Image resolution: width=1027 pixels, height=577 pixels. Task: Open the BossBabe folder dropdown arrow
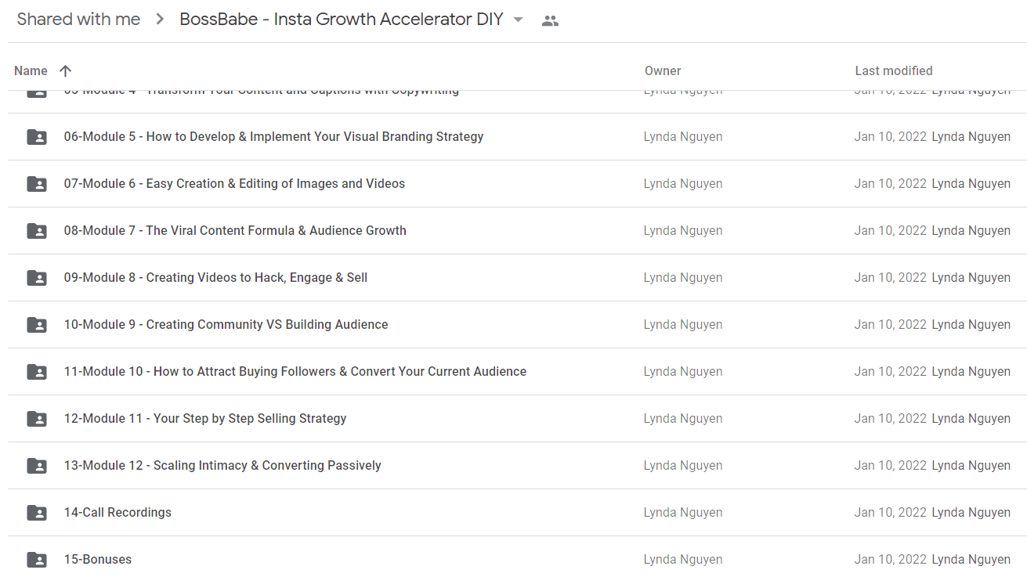pos(518,20)
